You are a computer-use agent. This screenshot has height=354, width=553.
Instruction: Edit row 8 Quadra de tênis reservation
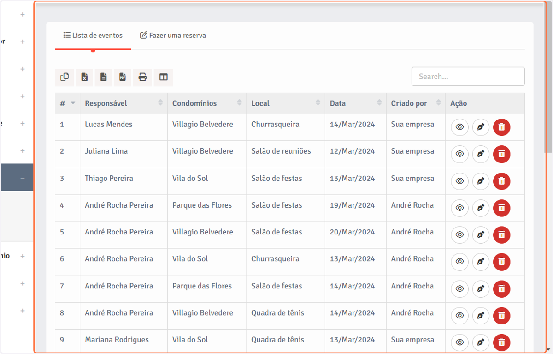[x=481, y=316]
